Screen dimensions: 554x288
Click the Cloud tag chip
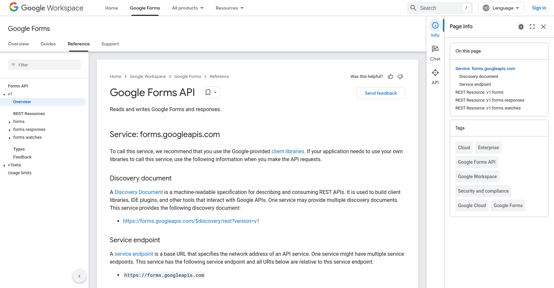coord(464,148)
